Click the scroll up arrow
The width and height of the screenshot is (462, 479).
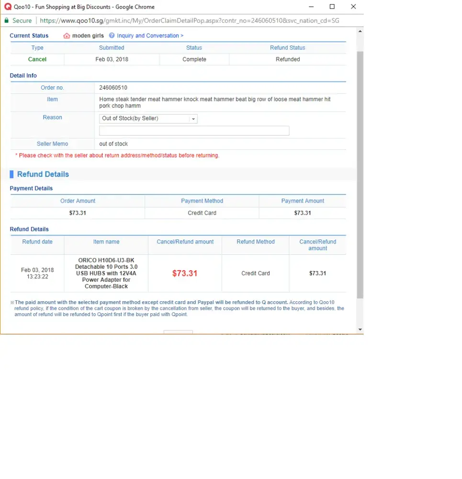pyautogui.click(x=360, y=31)
